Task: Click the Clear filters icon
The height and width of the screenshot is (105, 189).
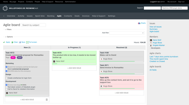Action: pyautogui.click(x=12, y=42)
